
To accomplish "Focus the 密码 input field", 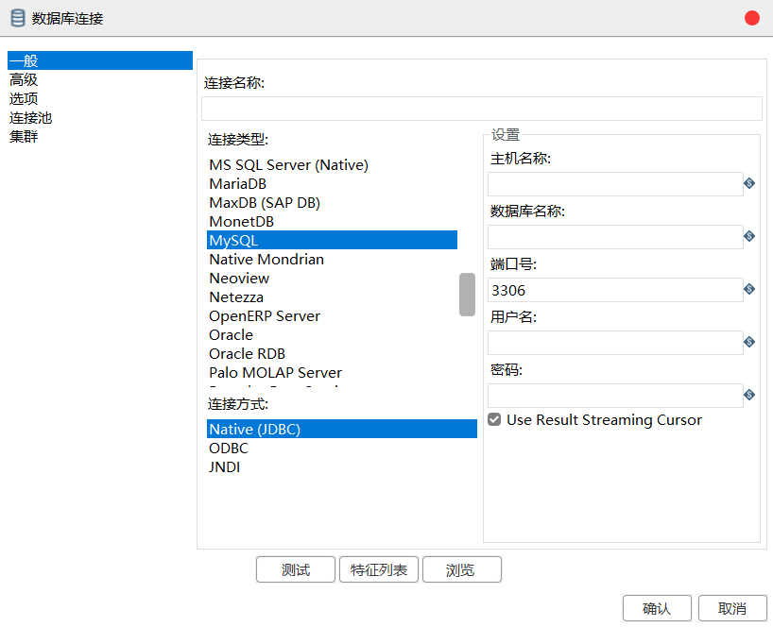I will (x=615, y=396).
